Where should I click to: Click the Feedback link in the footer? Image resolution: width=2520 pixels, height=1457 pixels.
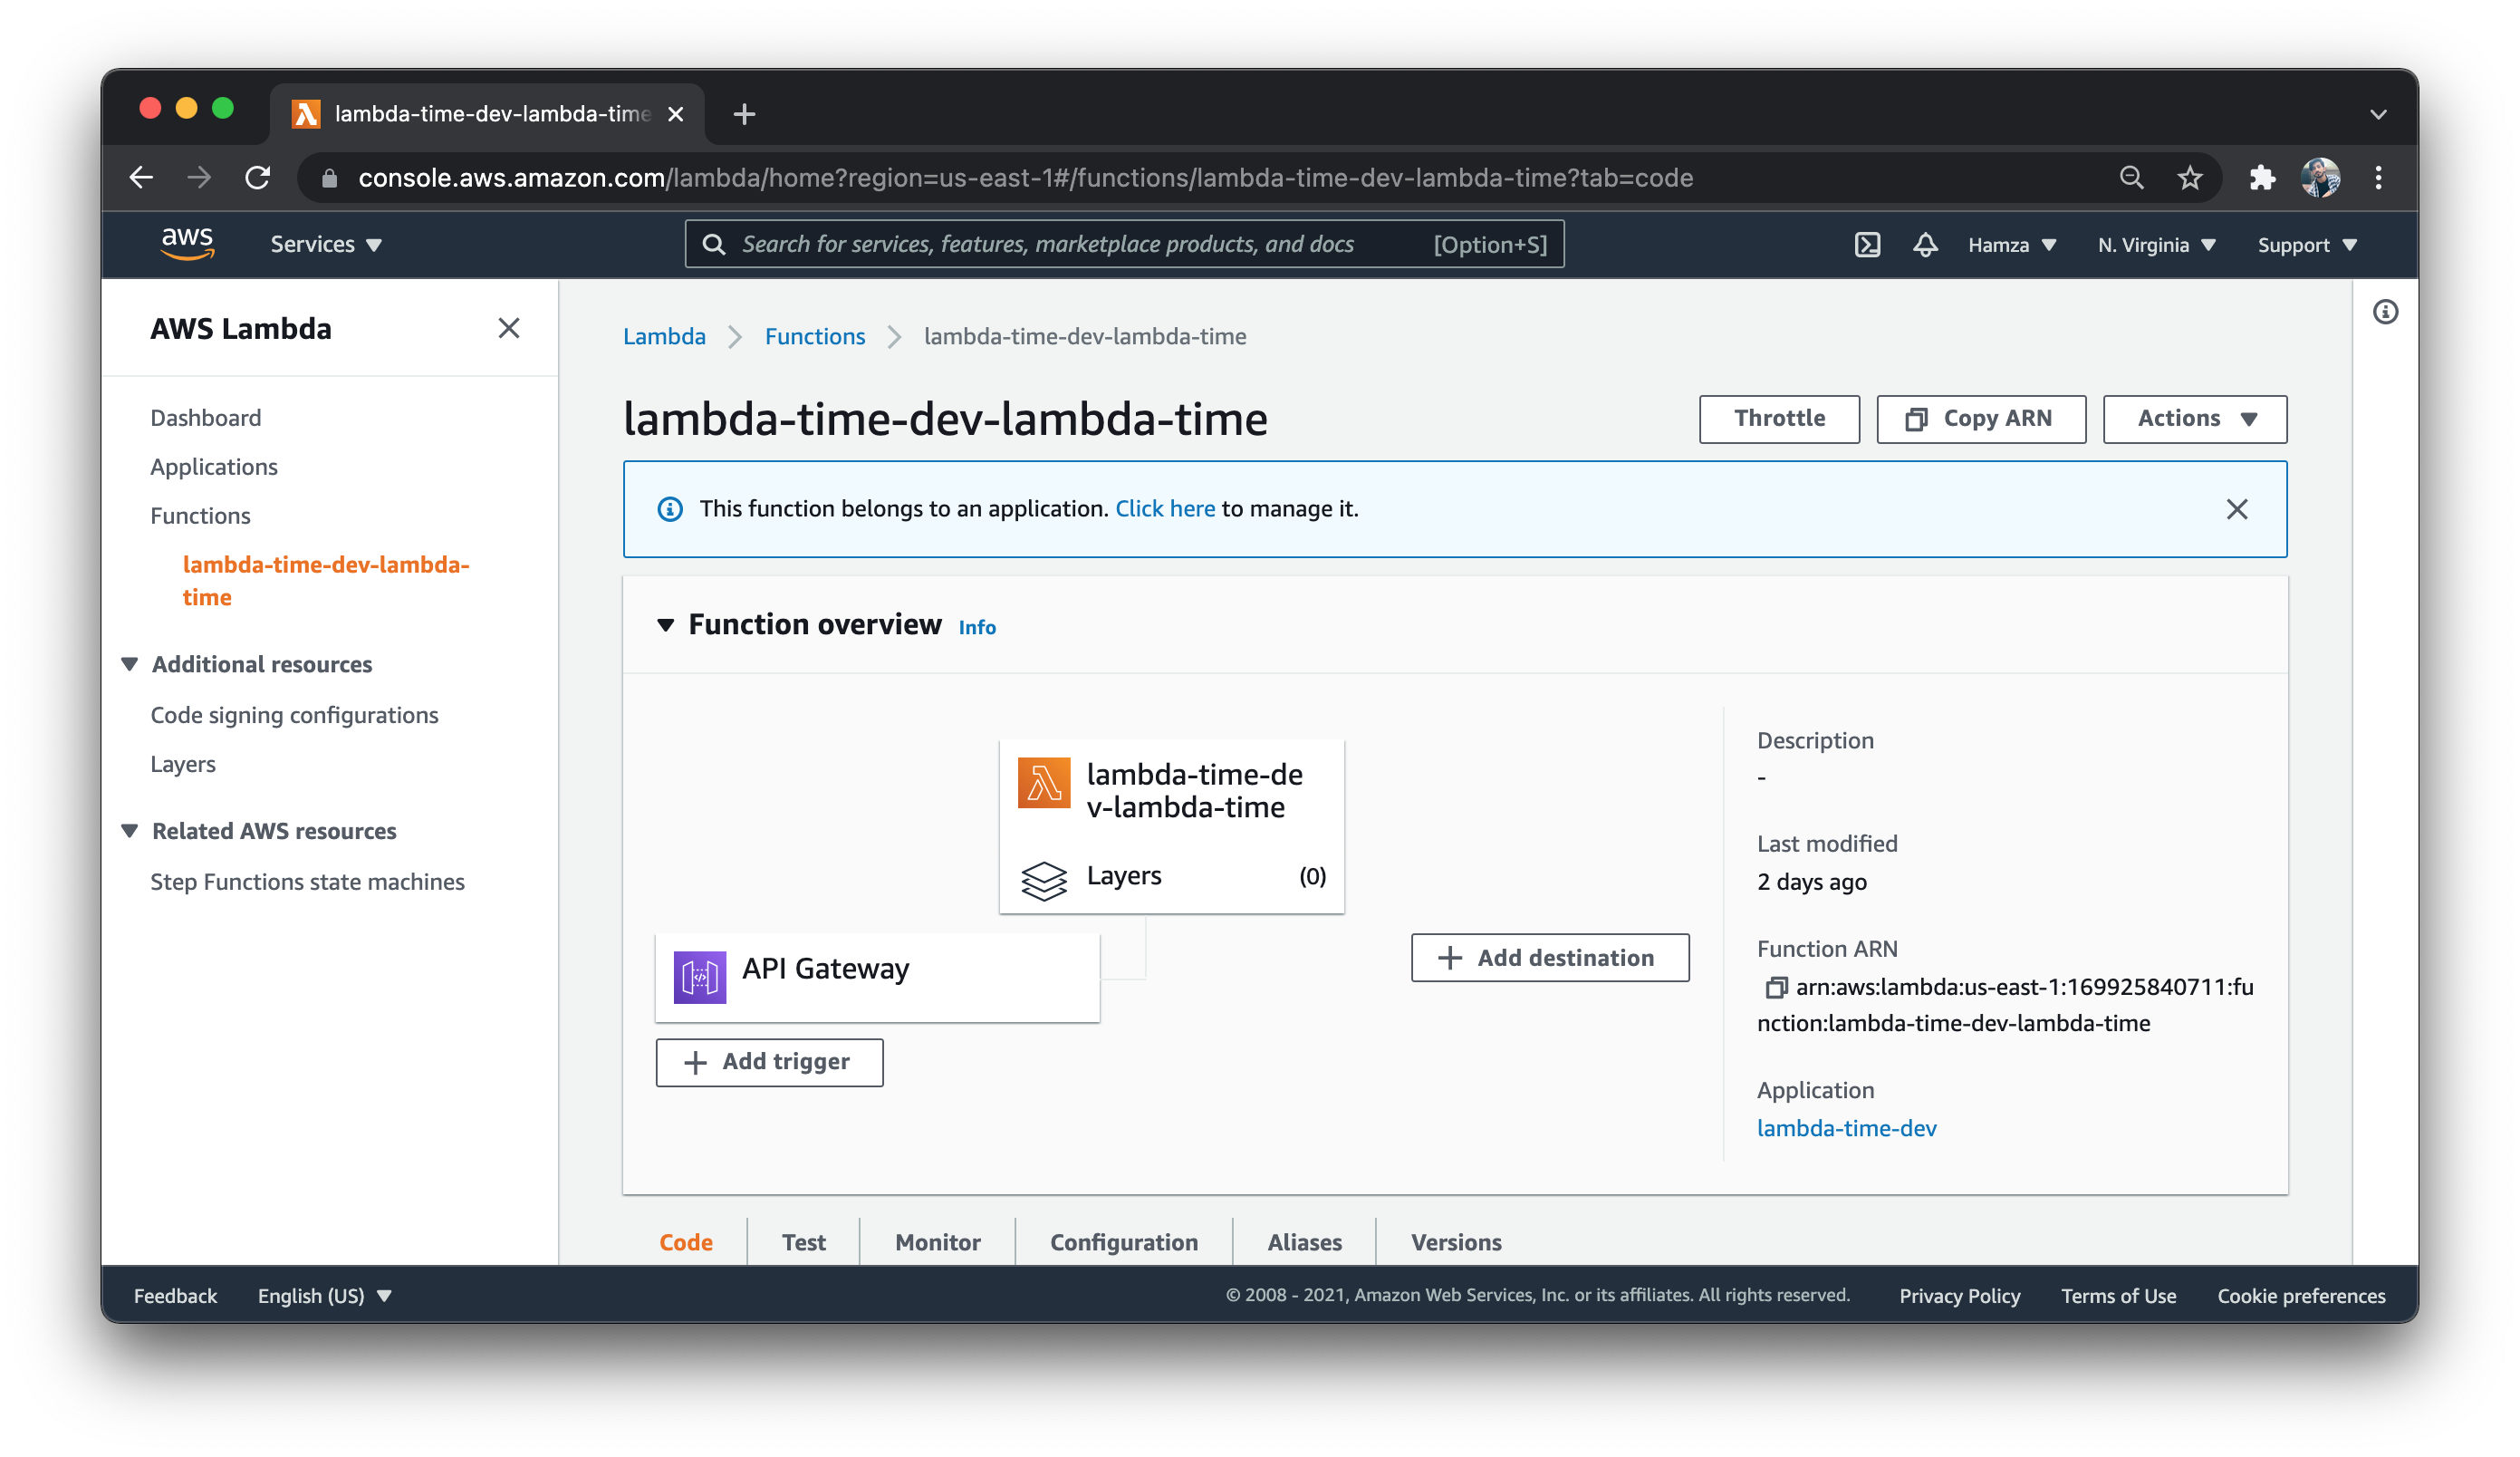pos(175,1296)
